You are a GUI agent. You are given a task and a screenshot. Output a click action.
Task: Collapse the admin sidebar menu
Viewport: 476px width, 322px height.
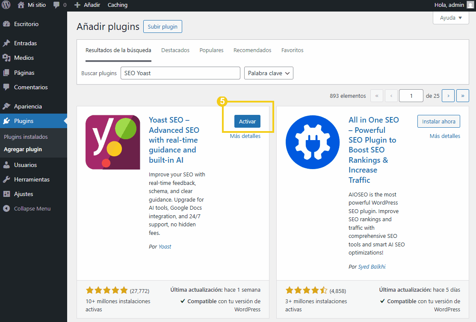(x=32, y=208)
